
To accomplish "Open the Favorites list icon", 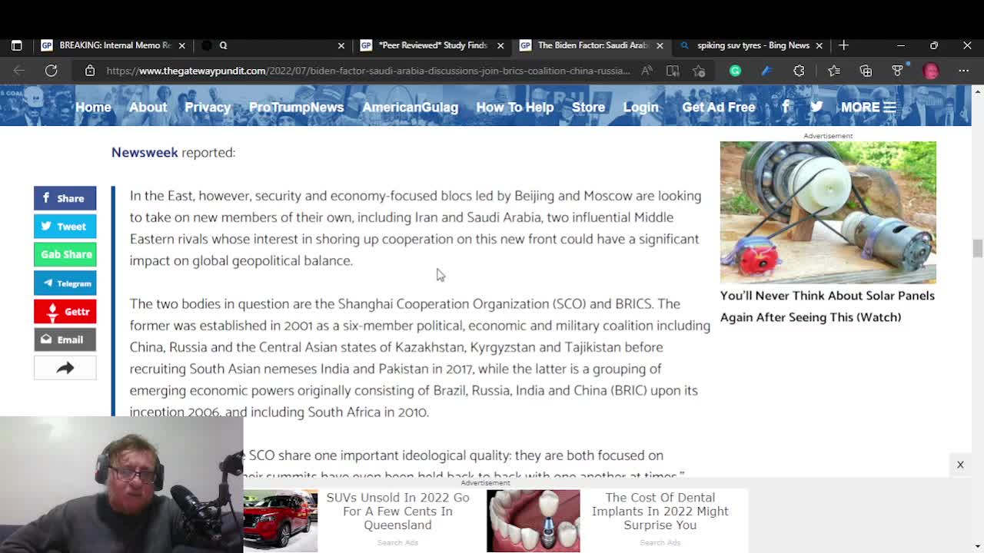I will click(x=834, y=71).
